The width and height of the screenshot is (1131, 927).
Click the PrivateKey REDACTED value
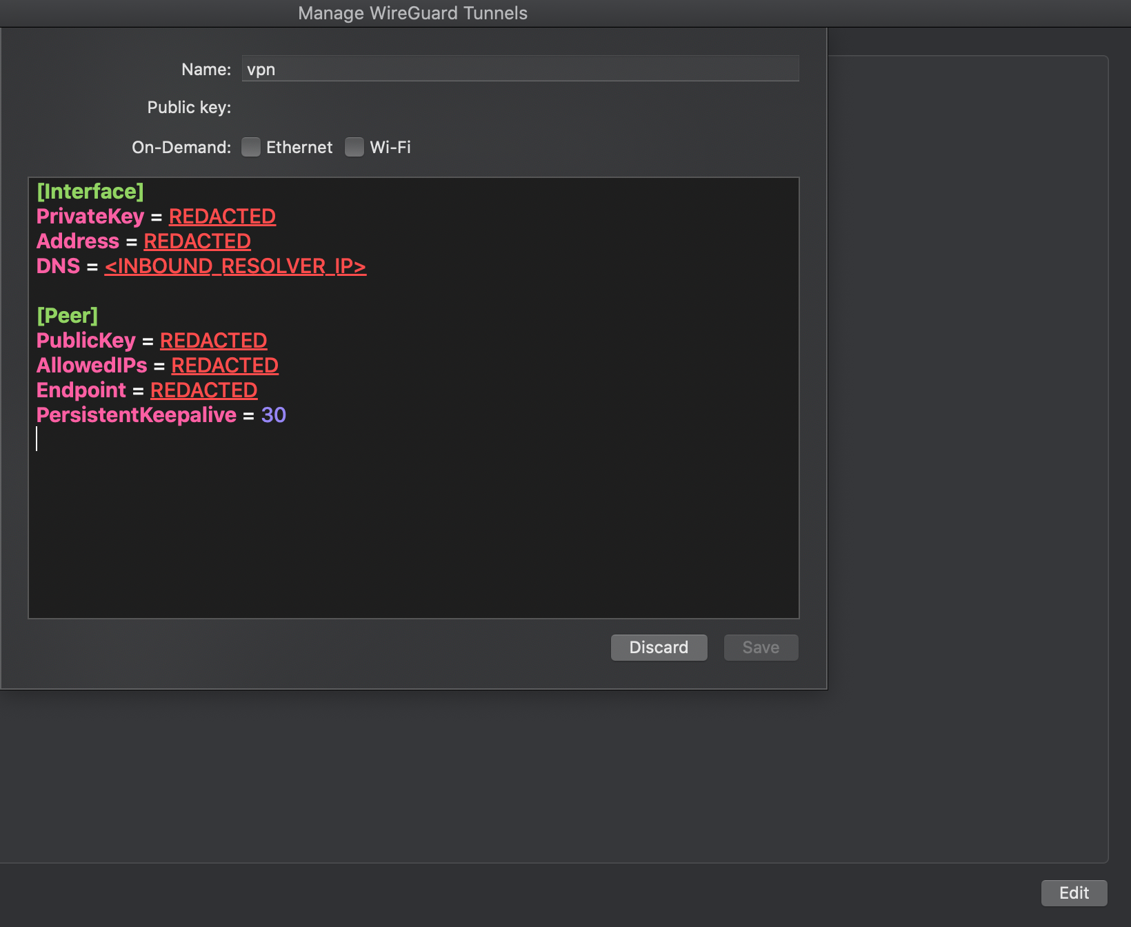[222, 217]
